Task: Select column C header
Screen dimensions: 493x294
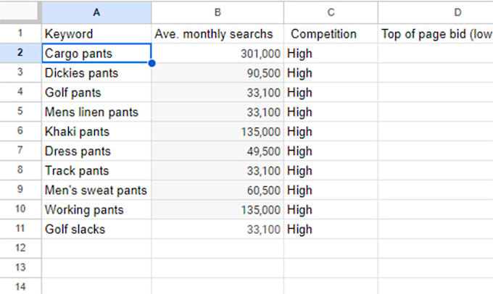Action: click(x=331, y=12)
